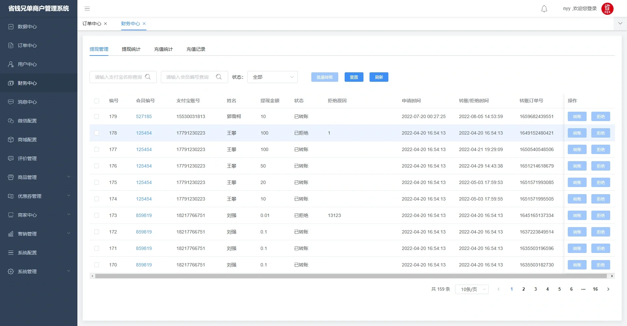Viewport: 627px width, 326px height.
Task: Check the box for record 173
Action: 97,215
